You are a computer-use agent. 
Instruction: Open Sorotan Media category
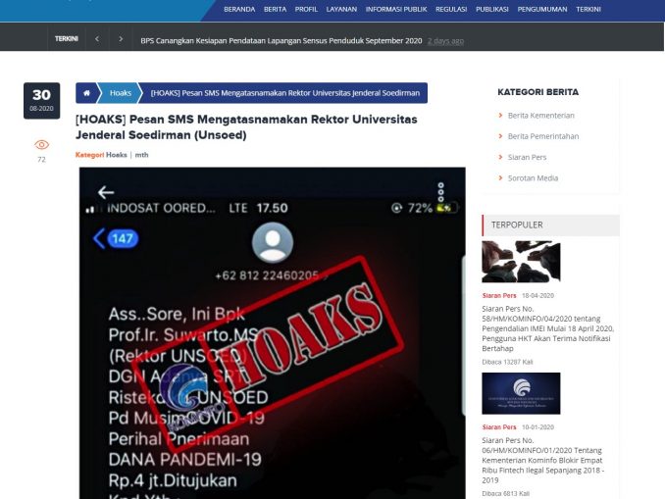coord(533,178)
